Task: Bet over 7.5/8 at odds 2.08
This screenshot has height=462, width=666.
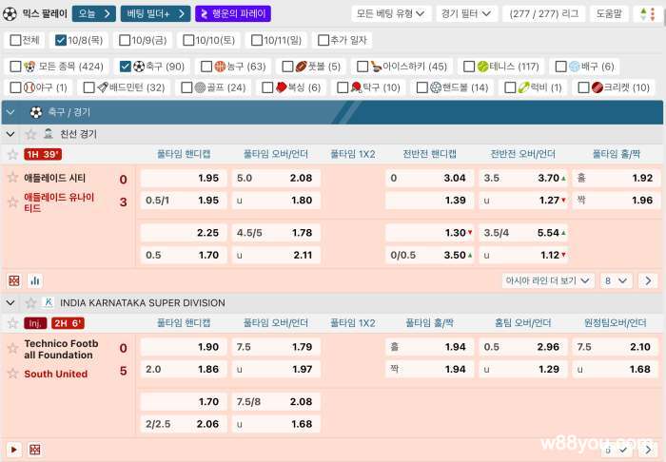Action: coord(276,401)
